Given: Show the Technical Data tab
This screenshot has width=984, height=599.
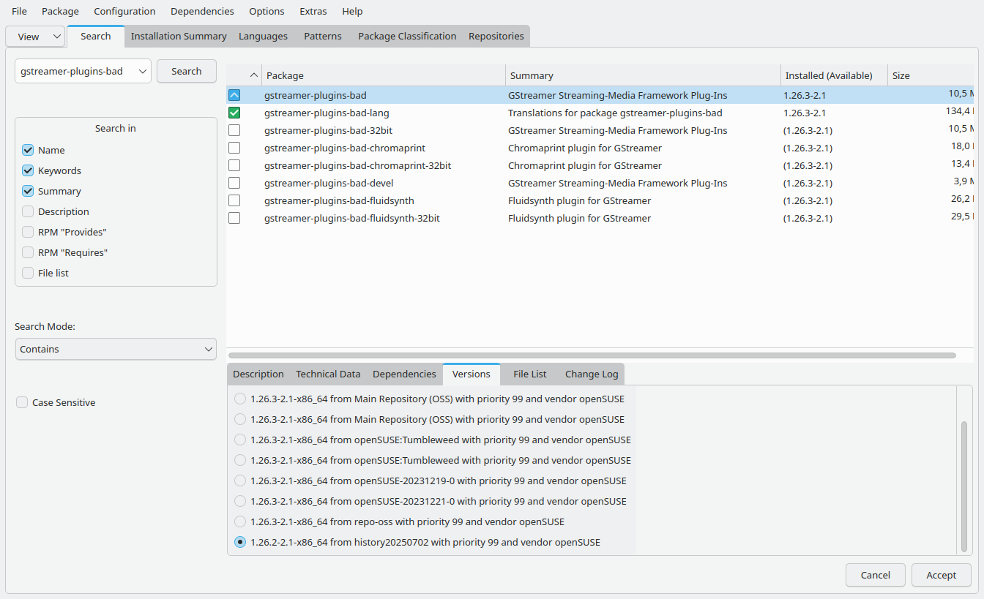Looking at the screenshot, I should [328, 374].
